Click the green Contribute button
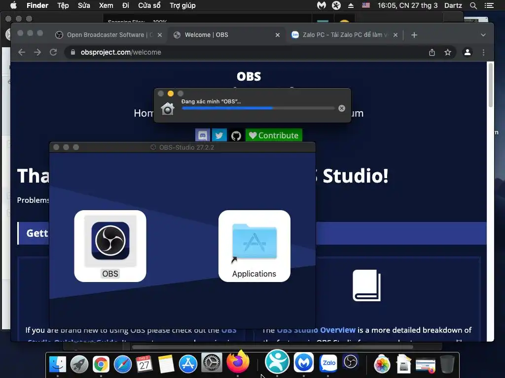505x378 pixels. pyautogui.click(x=274, y=135)
